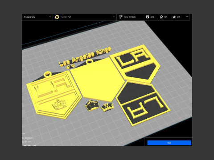Image resolution: width=214 pixels, height=160 pixels.
Task: Click the build plate adhesion icon
Action: pos(174,17)
